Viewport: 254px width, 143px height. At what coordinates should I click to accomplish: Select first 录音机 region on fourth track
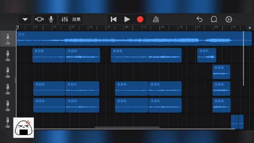pos(49,89)
